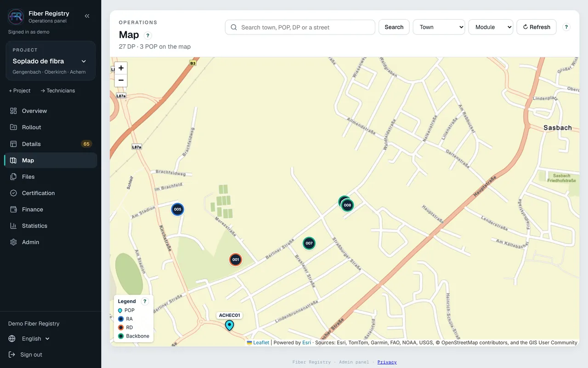
Task: Click the RD legend color swatch
Action: pos(121,328)
